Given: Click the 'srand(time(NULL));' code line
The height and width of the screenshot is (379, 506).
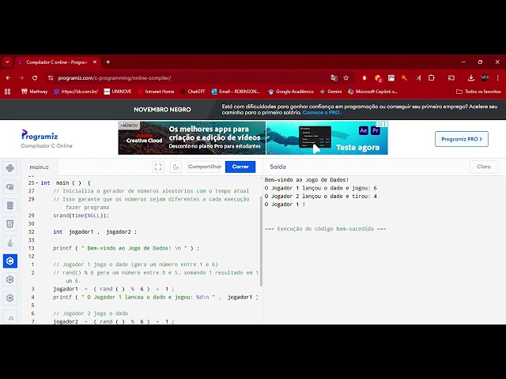Looking at the screenshot, I should point(81,216).
